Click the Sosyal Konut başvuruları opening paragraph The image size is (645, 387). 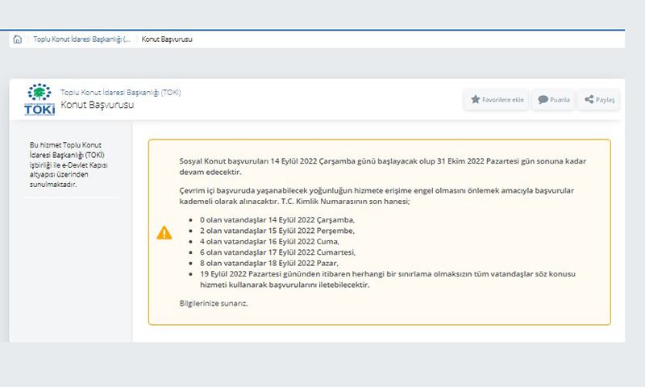pyautogui.click(x=382, y=167)
